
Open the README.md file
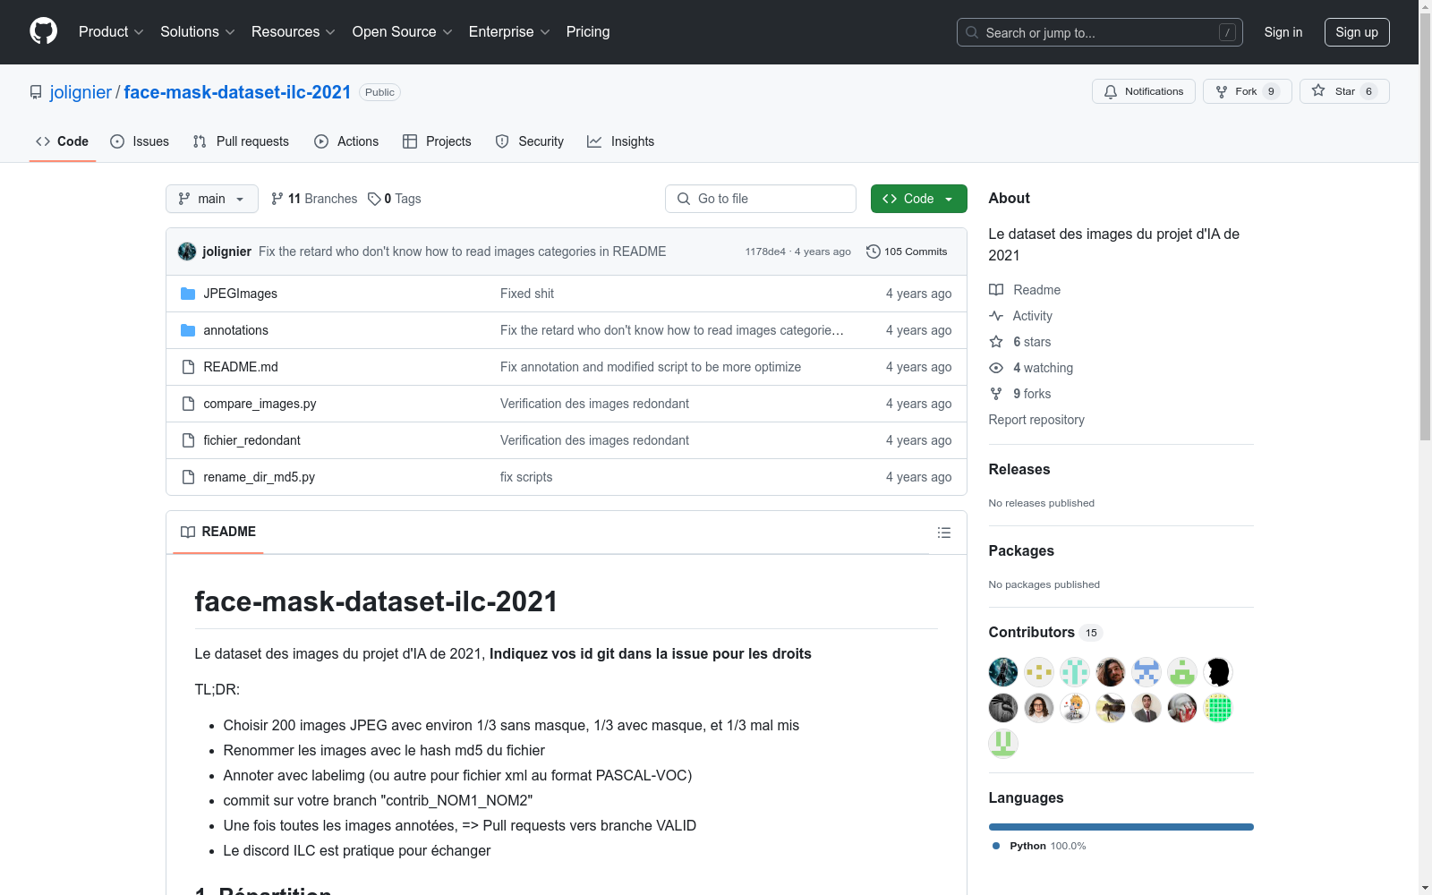tap(241, 367)
